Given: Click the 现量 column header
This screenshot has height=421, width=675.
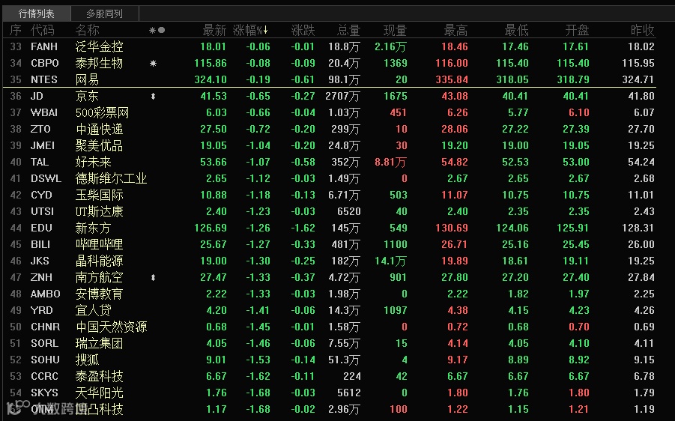Looking at the screenshot, I should [x=395, y=30].
